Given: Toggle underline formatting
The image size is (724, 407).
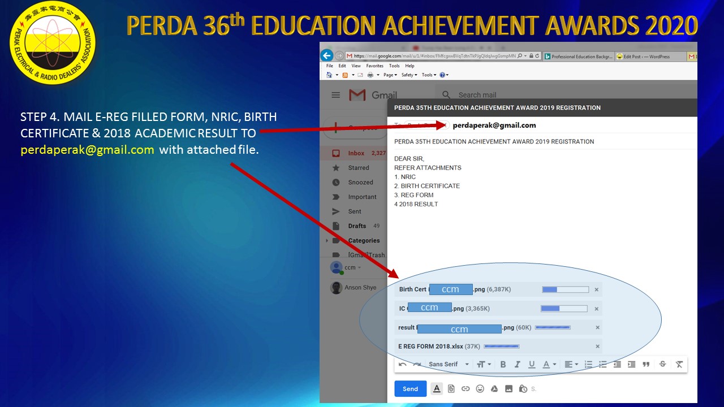Looking at the screenshot, I should (x=532, y=365).
